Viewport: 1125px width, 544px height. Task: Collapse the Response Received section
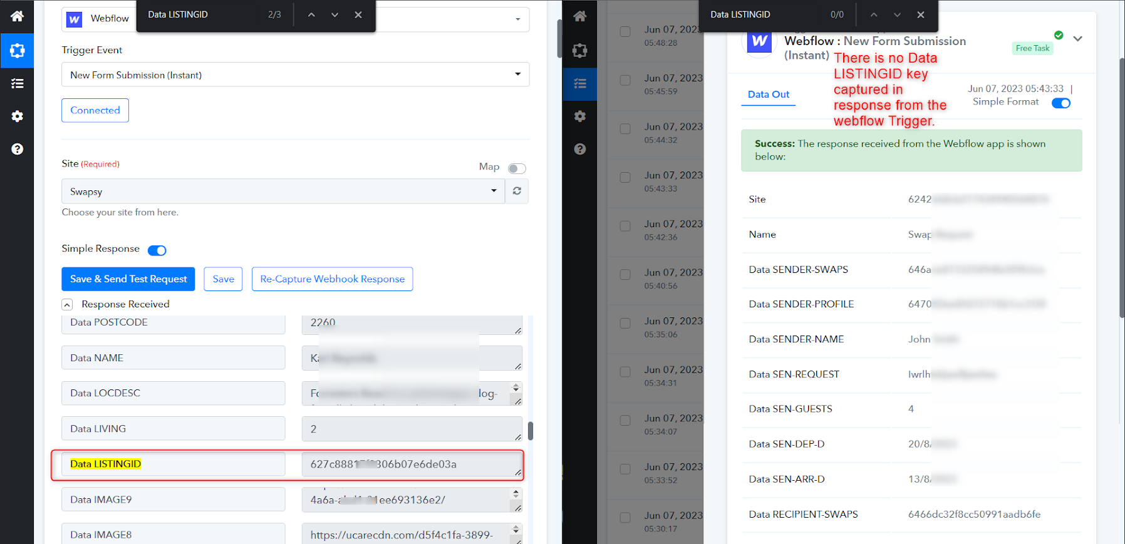67,305
